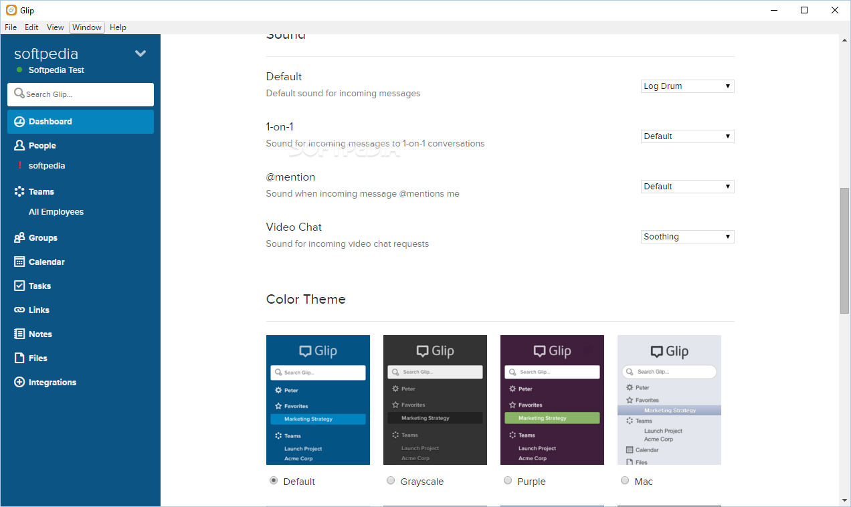The width and height of the screenshot is (851, 507).
Task: Click the Mac theme preview thumbnail
Action: pyautogui.click(x=669, y=400)
